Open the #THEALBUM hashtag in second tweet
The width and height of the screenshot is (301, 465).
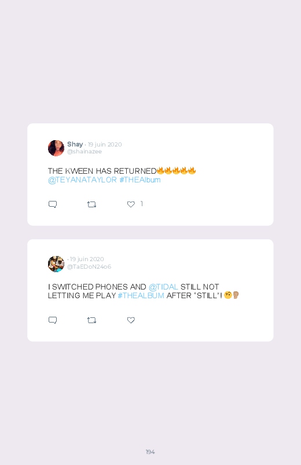coord(141,295)
